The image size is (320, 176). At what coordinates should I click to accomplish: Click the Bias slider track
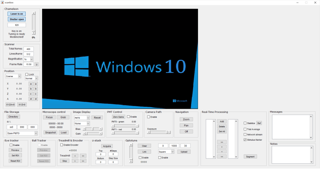[x=92, y=129]
